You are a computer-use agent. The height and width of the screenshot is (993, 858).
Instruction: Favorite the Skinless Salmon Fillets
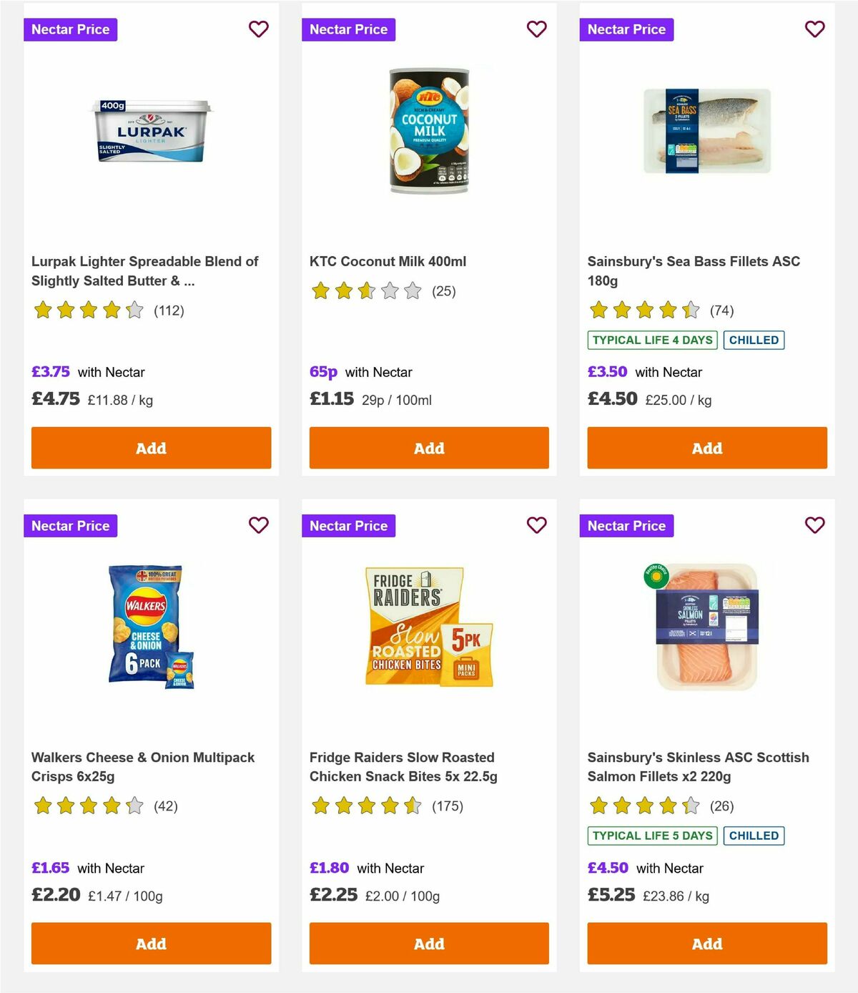[x=814, y=525]
